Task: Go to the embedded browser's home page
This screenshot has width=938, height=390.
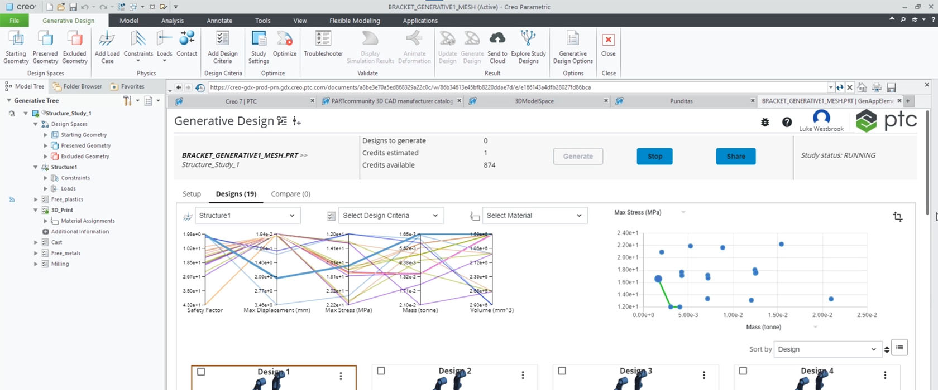Action: [862, 87]
